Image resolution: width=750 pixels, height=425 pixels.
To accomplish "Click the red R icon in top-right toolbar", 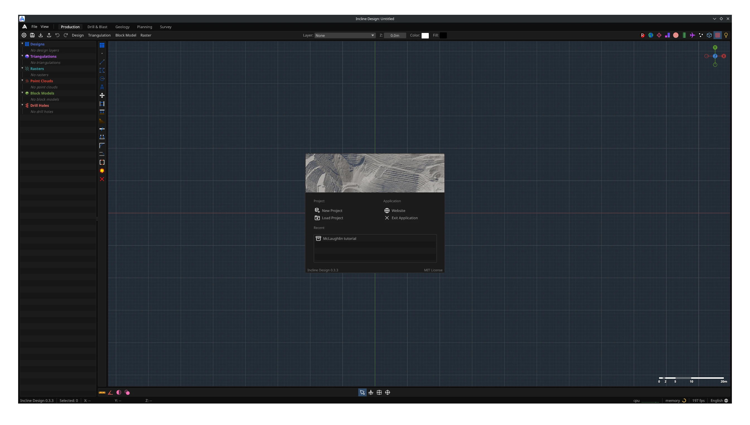I will 643,35.
